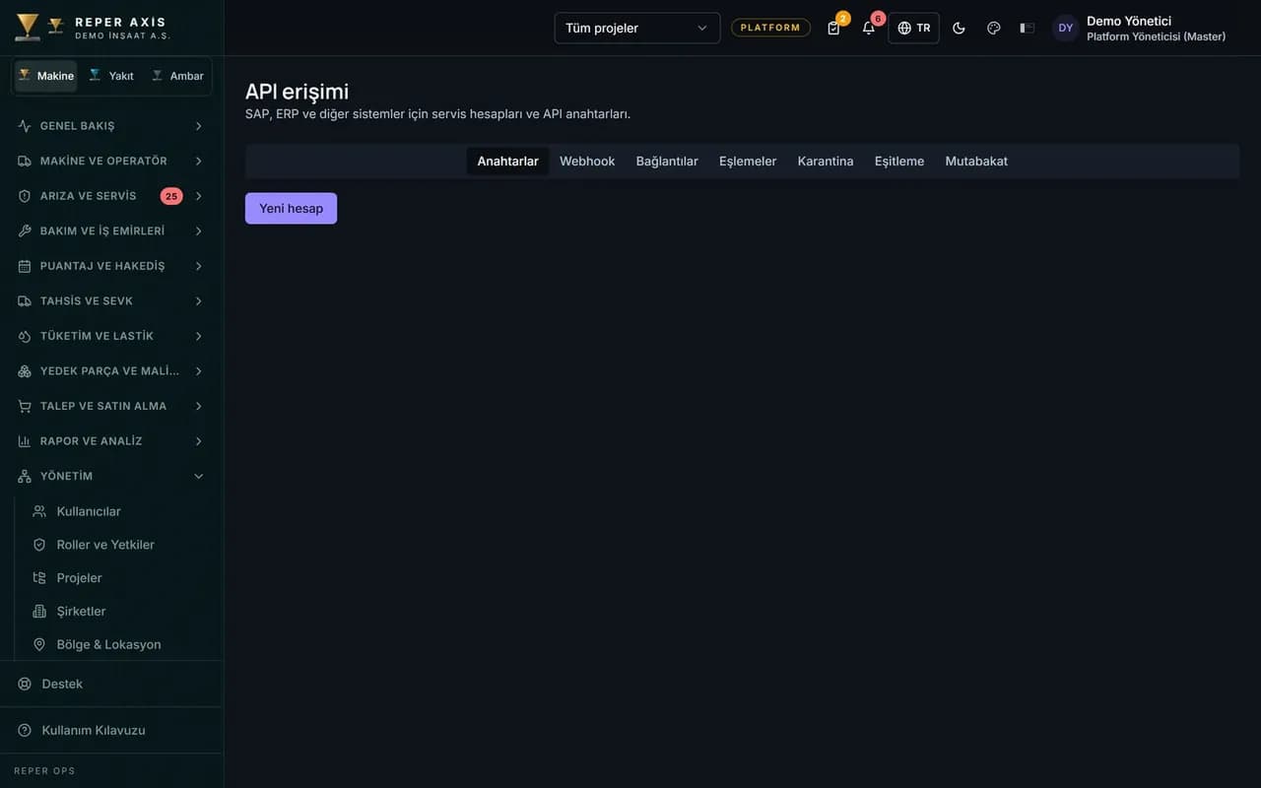Open the tasks clipboard icon with badge 2
Image resolution: width=1261 pixels, height=788 pixels.
click(834, 28)
